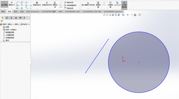This screenshot has width=179, height=99.
Task: Select 材质 <未指定> in feature tree
Action: point(10,30)
